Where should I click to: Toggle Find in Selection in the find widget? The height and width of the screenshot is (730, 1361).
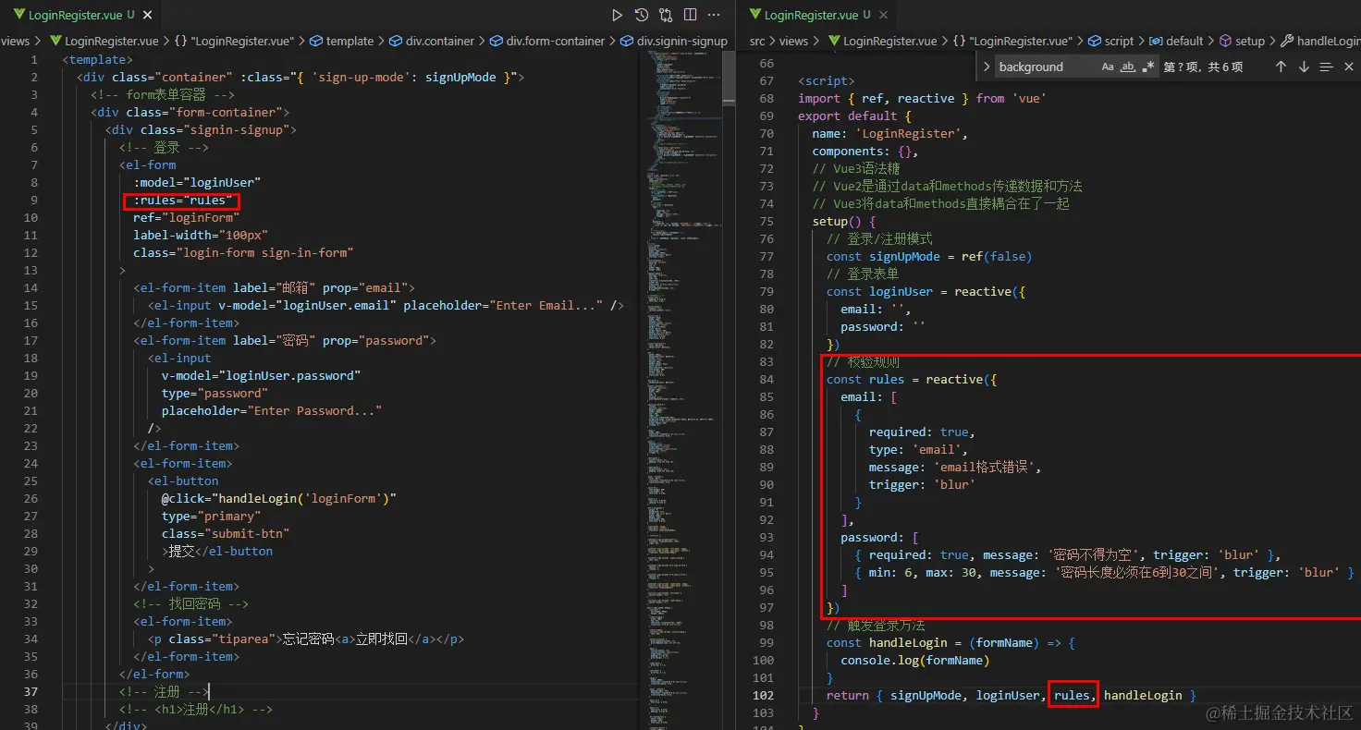pyautogui.click(x=1326, y=67)
